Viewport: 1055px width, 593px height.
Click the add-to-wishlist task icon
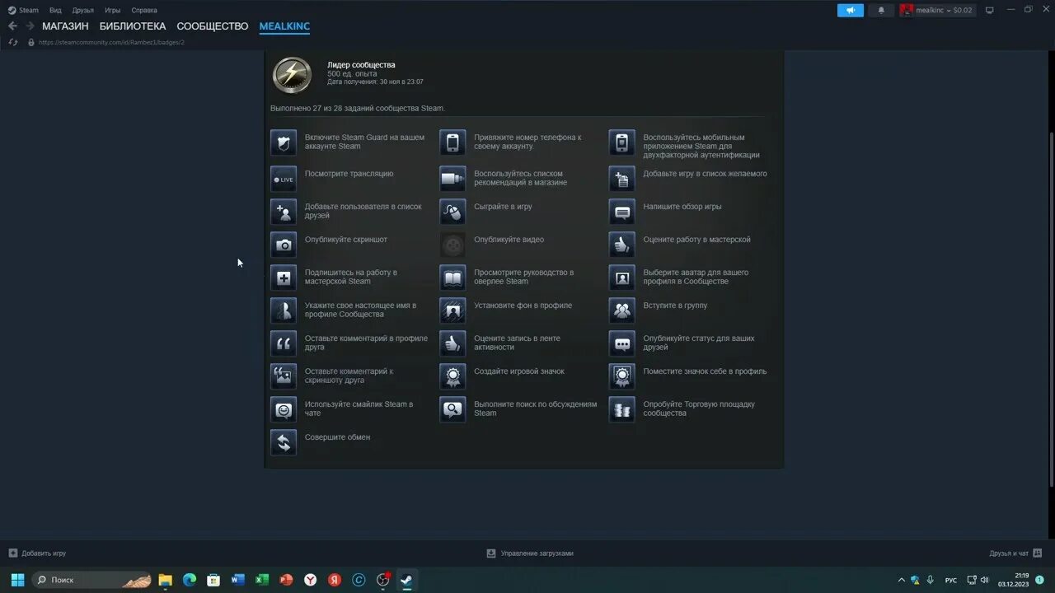pyautogui.click(x=622, y=179)
